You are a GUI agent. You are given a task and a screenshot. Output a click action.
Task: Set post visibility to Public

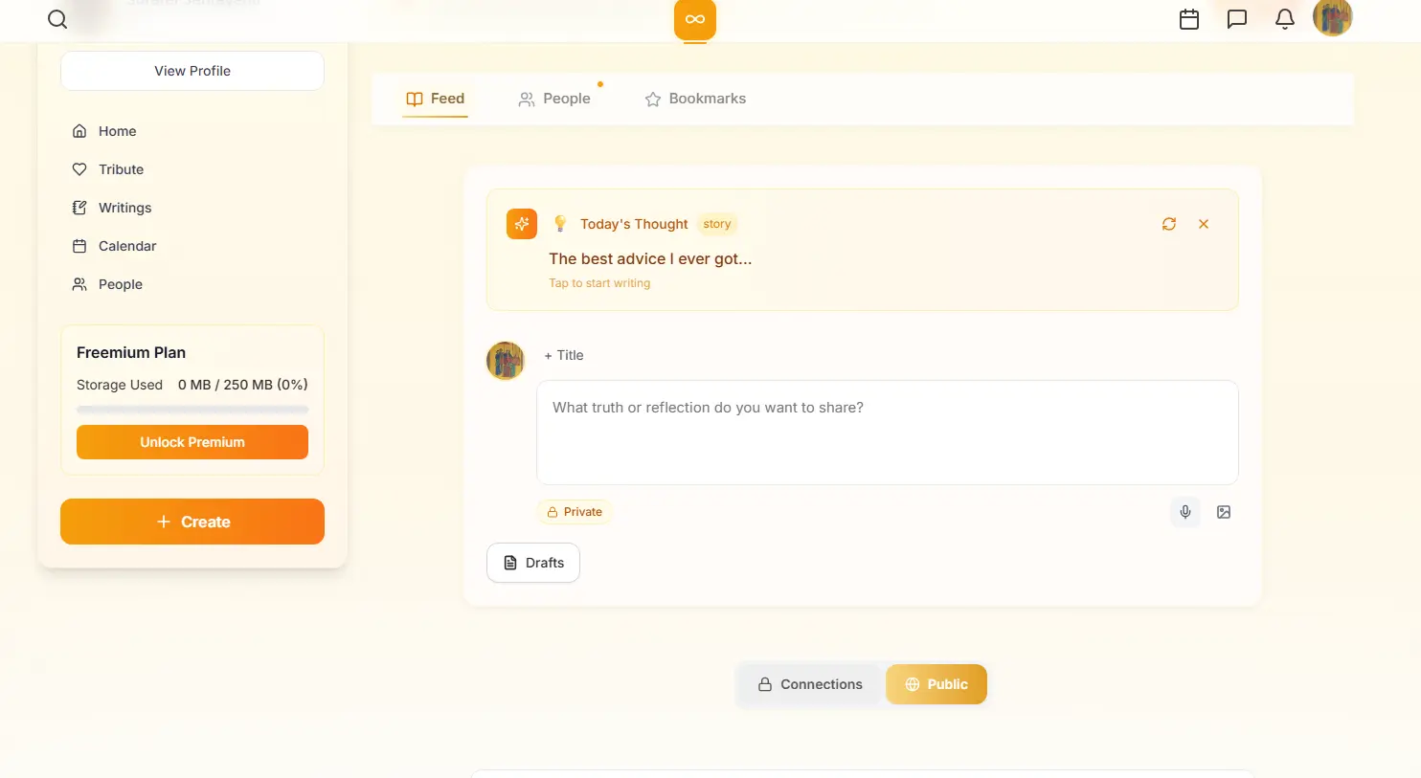[936, 683]
